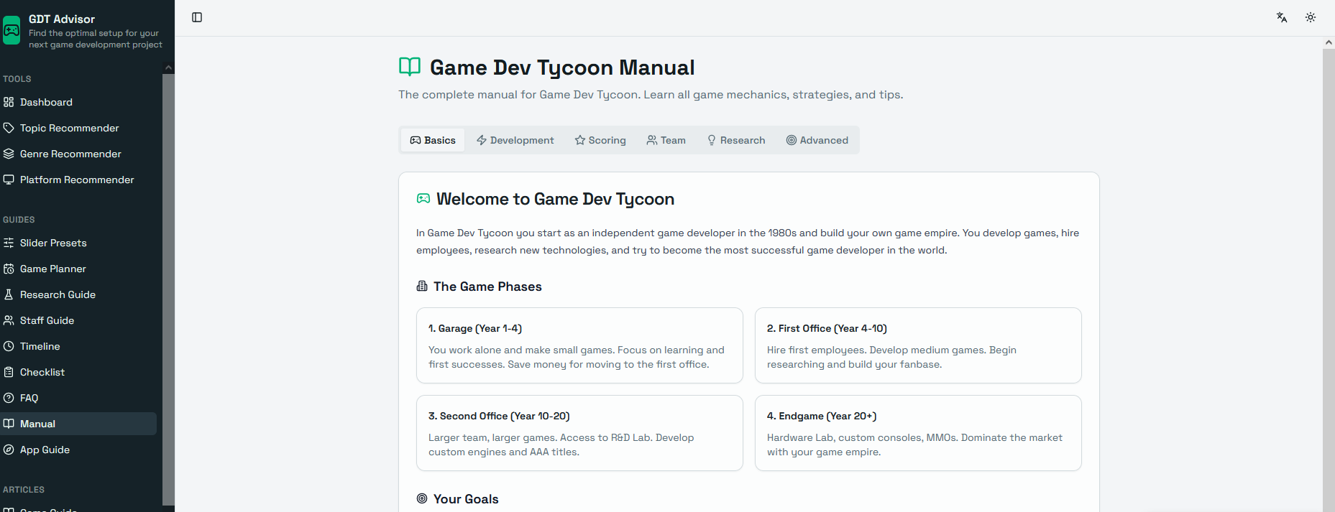This screenshot has width=1335, height=512.
Task: Click the '3. Second Office (Year 10-20)' card
Action: point(579,433)
